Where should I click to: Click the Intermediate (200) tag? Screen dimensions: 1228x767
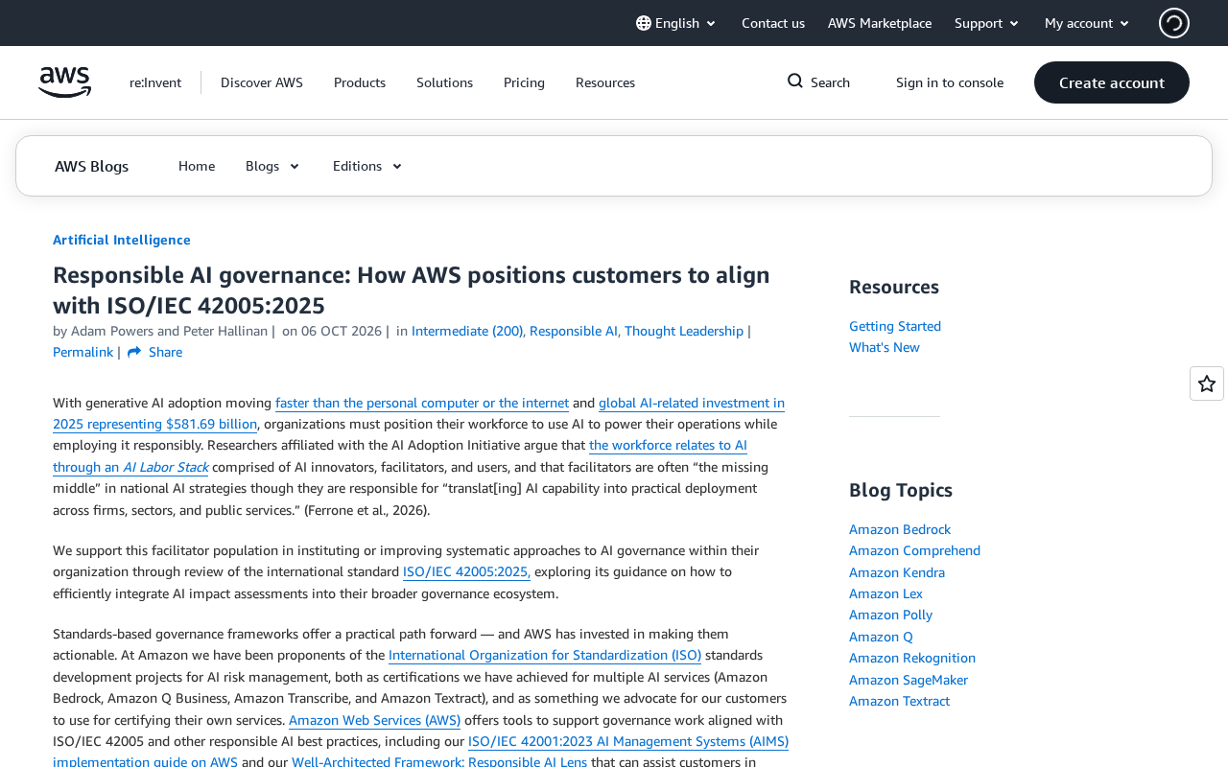pos(467,331)
